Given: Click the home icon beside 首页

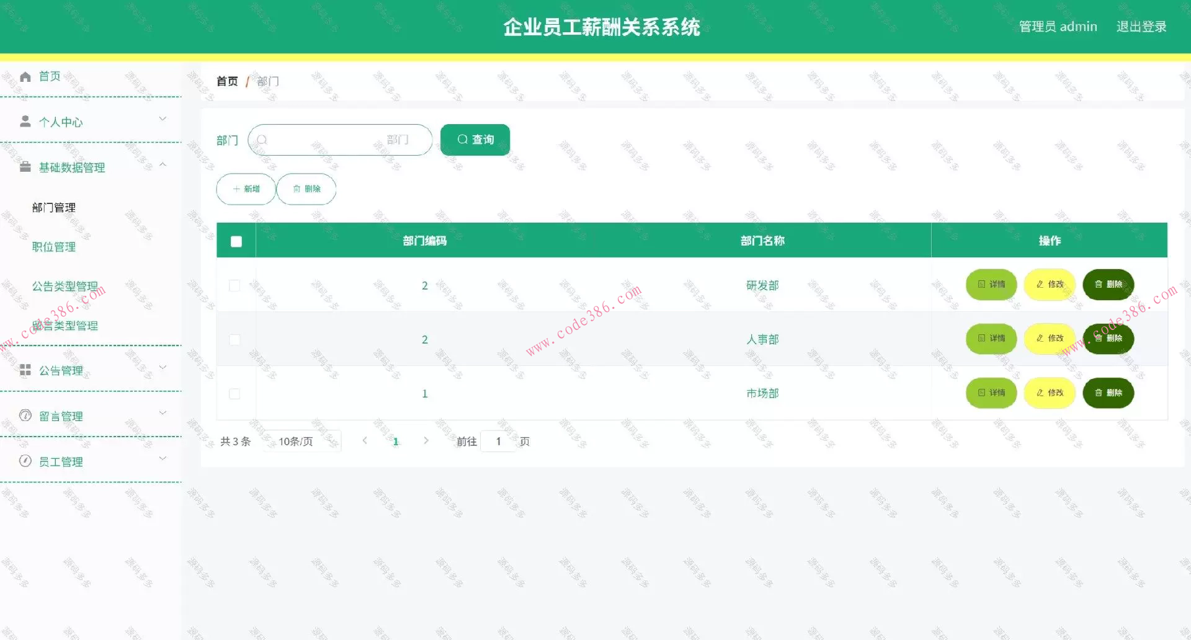Looking at the screenshot, I should [x=25, y=76].
